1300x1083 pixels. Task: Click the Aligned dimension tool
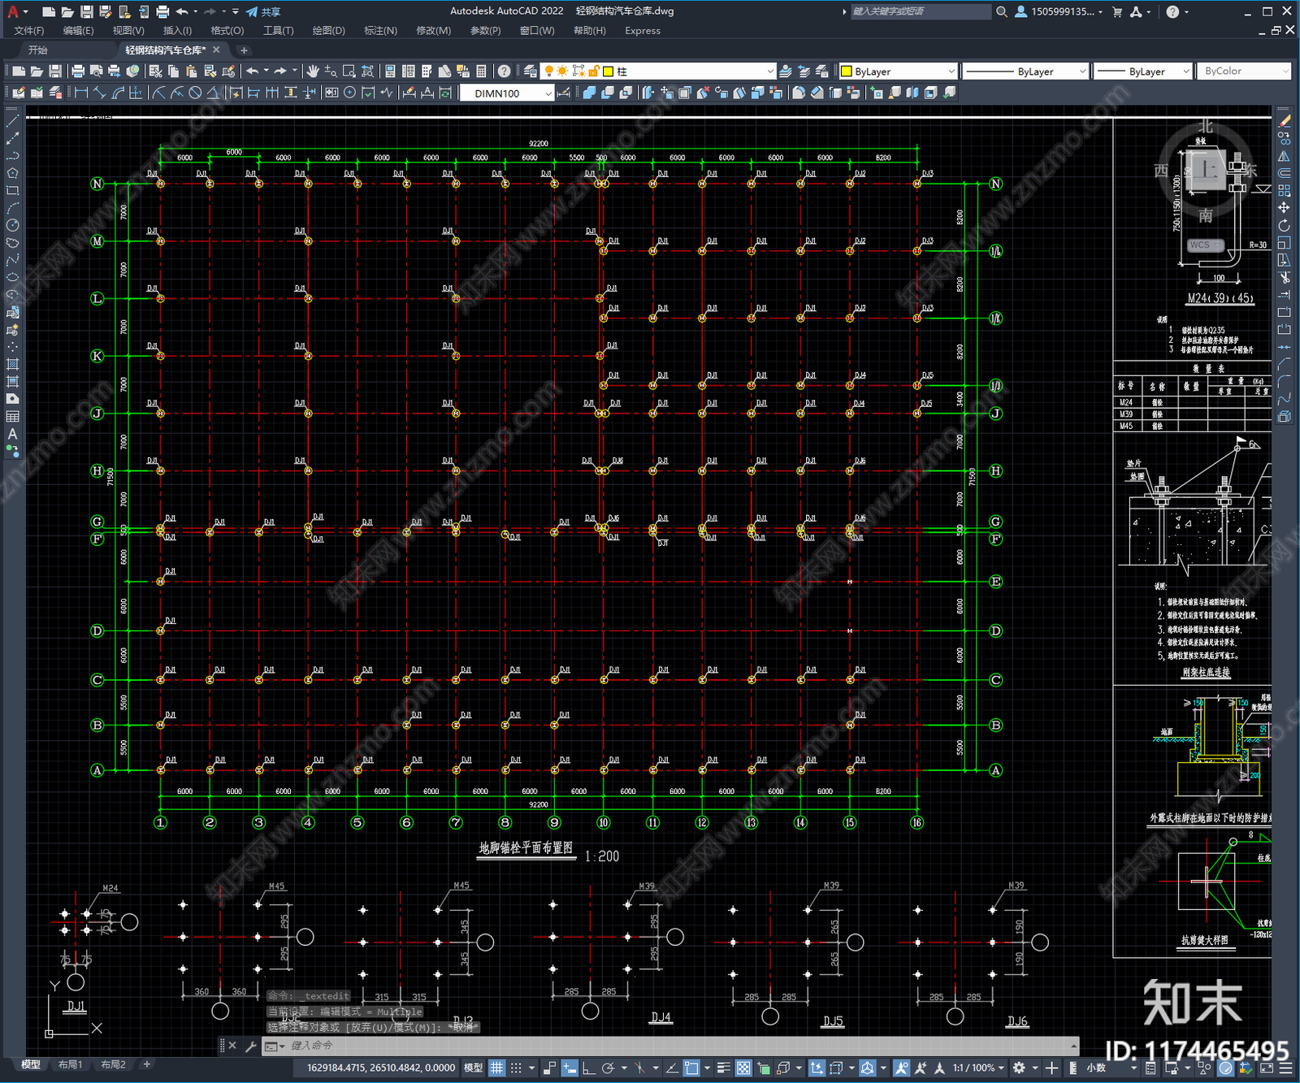point(99,93)
